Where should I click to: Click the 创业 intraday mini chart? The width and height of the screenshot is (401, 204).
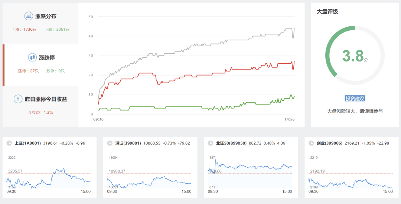[x=351, y=174]
